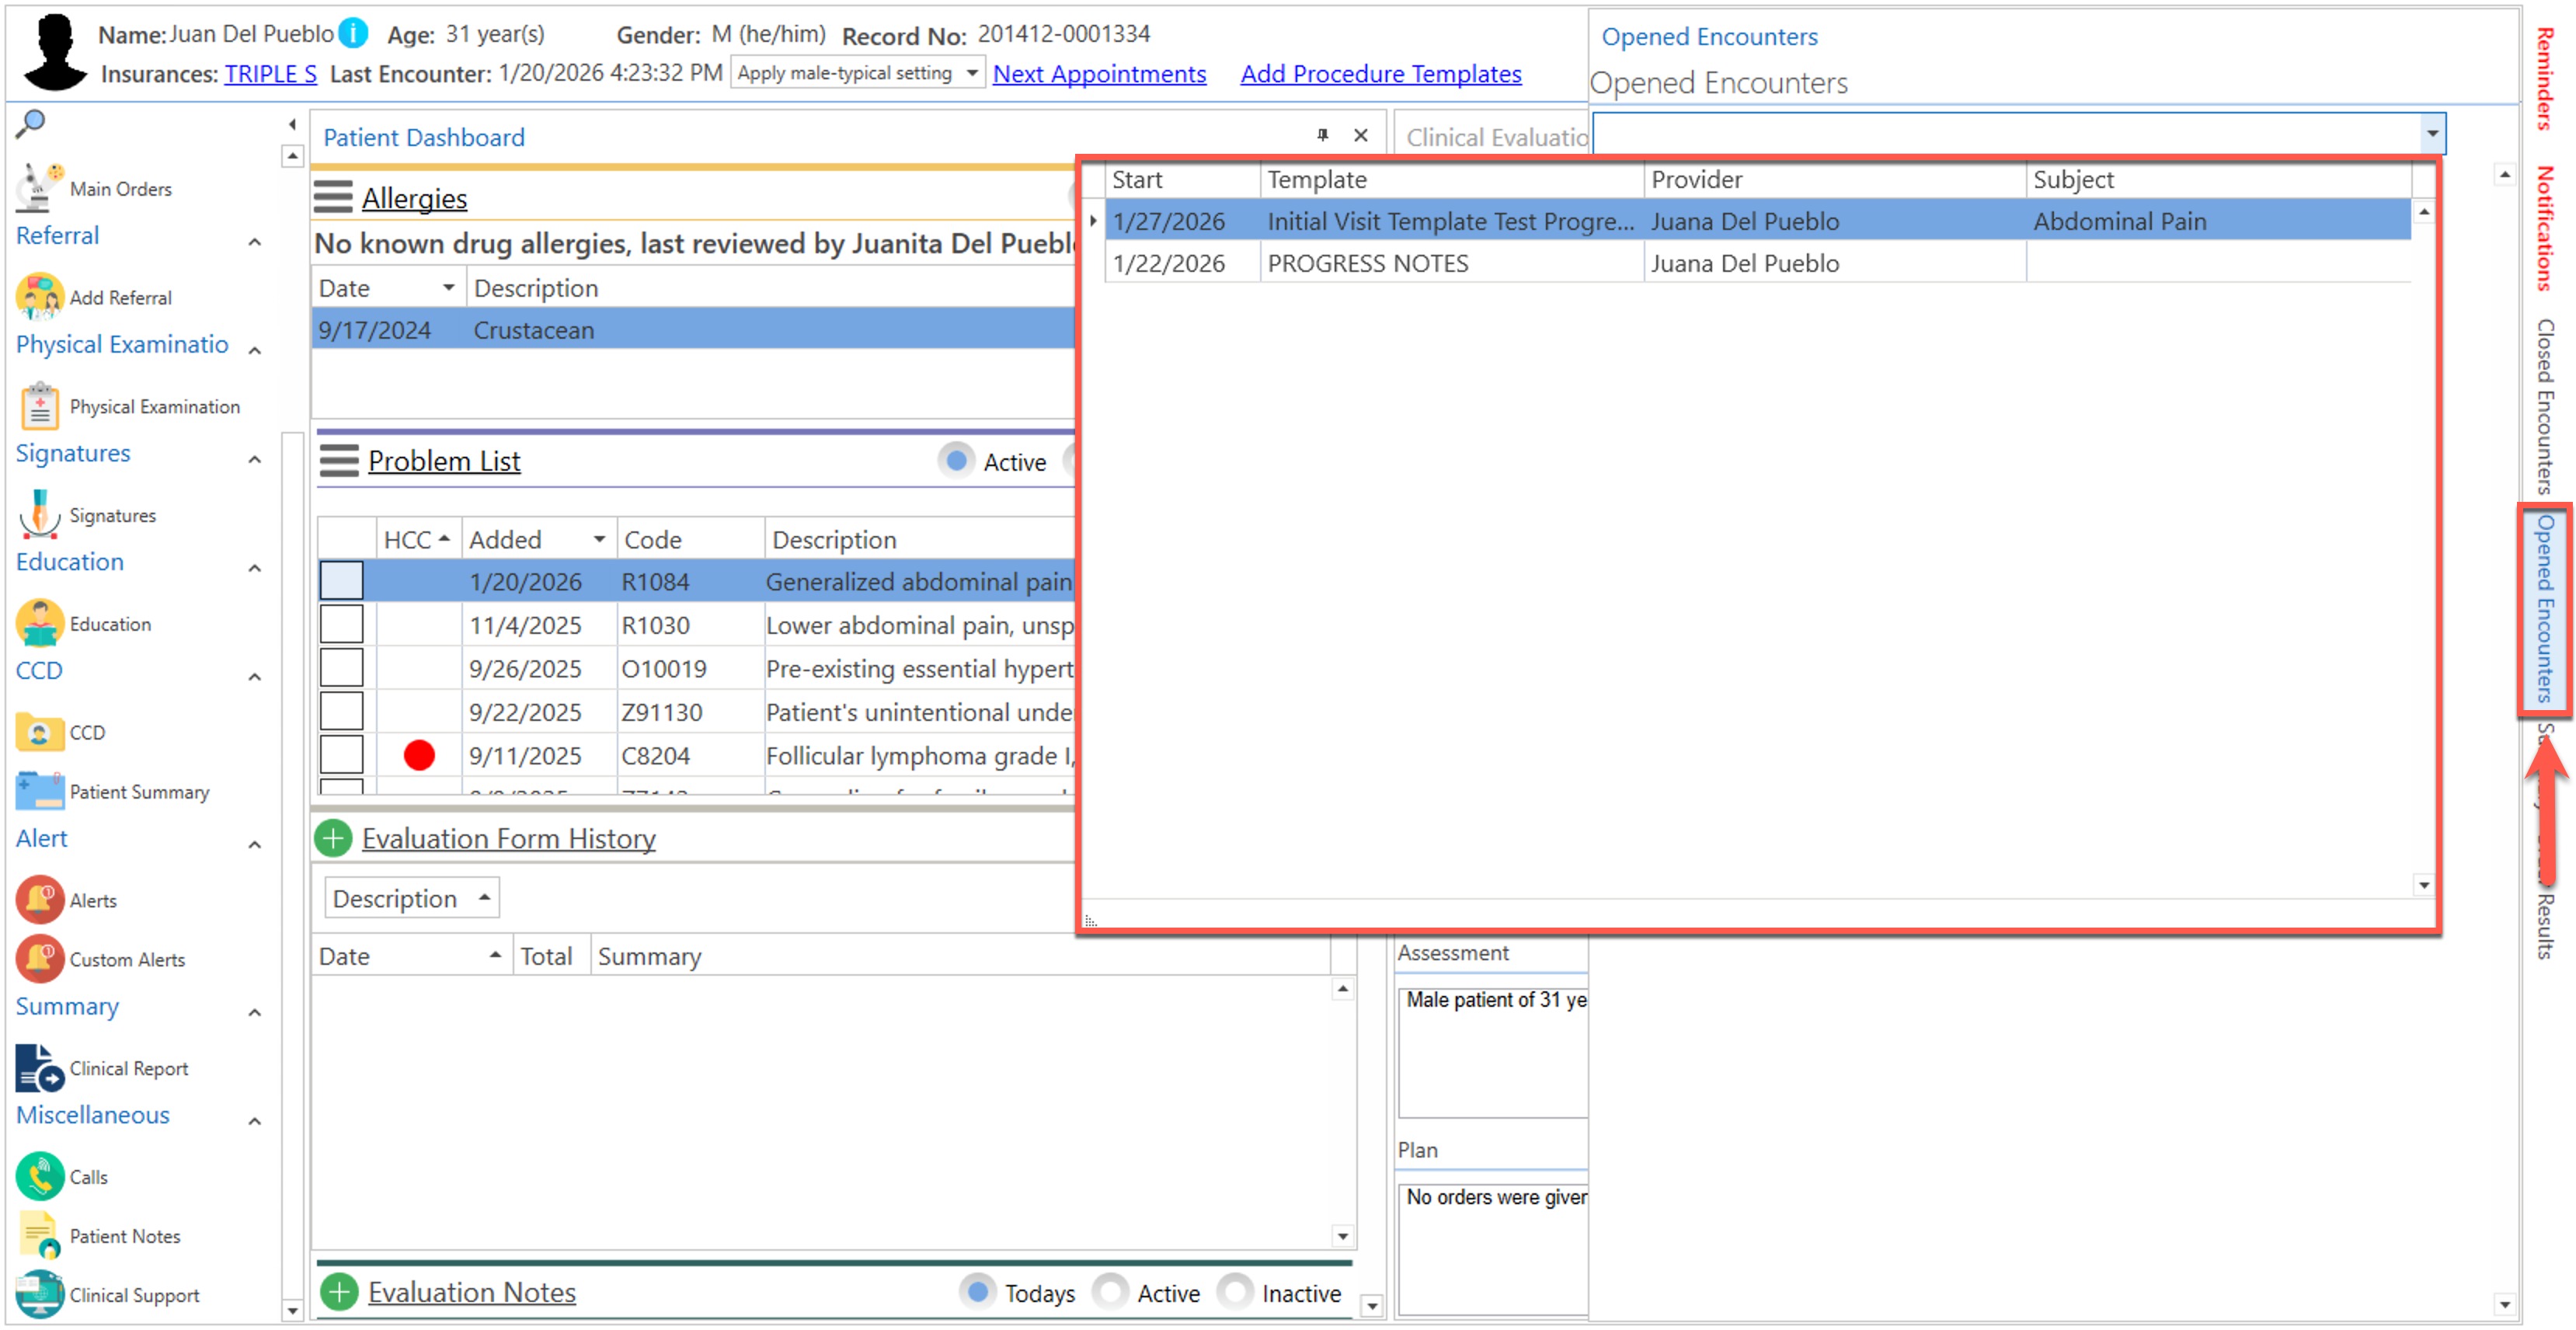This screenshot has width=2576, height=1330.
Task: Check the R1084 problem list checkbox
Action: 341,581
